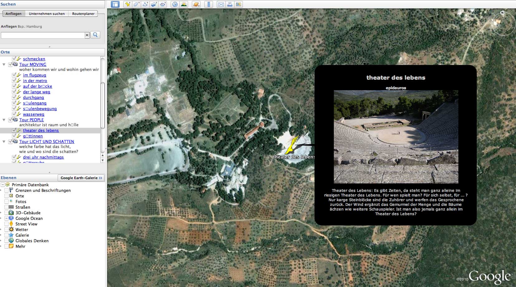Click the Grenzen und Beschriftungen flag icon
The image size is (516, 287).
(x=11, y=190)
